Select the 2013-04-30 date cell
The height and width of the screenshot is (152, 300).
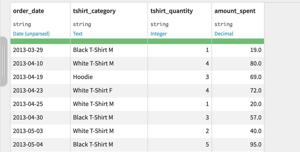(x=40, y=117)
